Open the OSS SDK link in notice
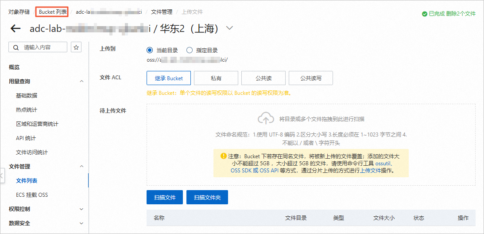Viewport: 484px width, 234px height. click(241, 171)
